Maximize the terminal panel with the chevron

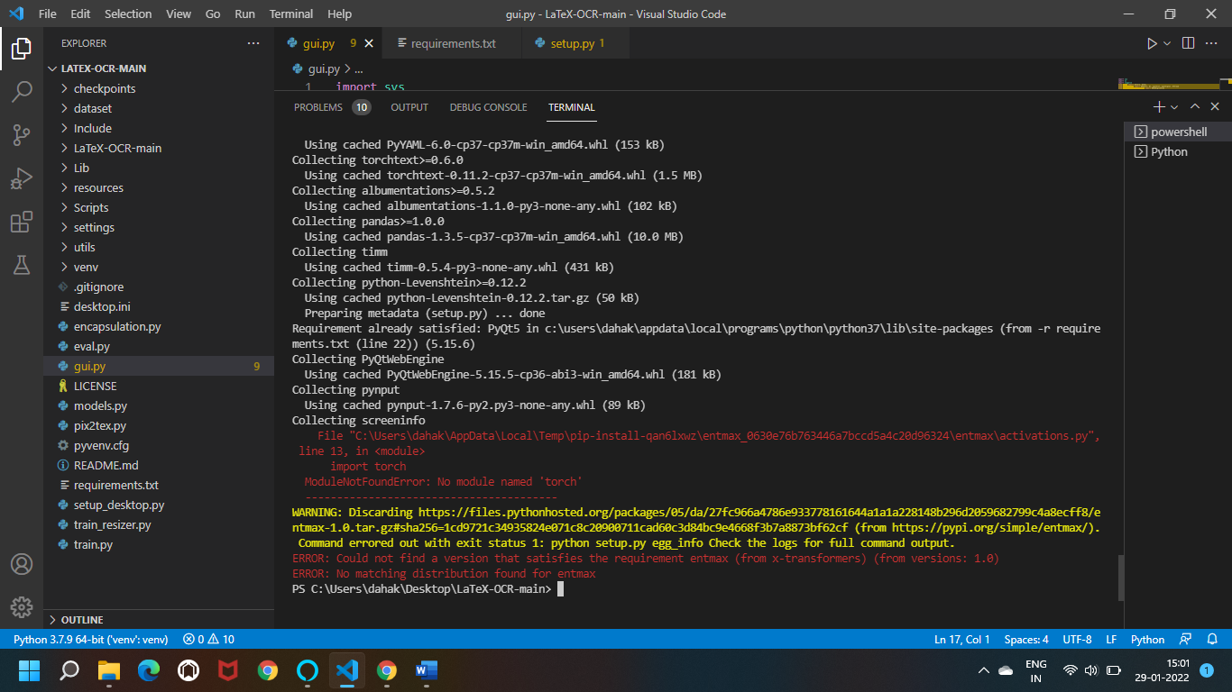pos(1194,106)
